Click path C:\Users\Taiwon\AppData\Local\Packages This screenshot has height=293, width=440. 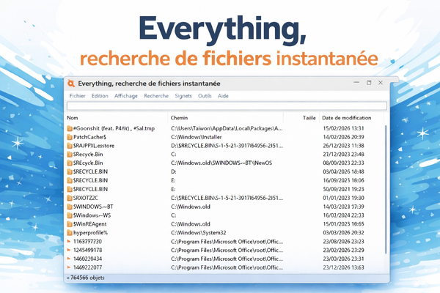(x=227, y=128)
